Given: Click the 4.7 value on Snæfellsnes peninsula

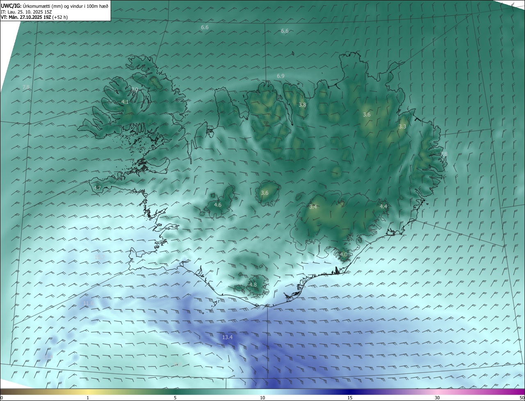Looking at the screenshot, I should tap(97, 188).
